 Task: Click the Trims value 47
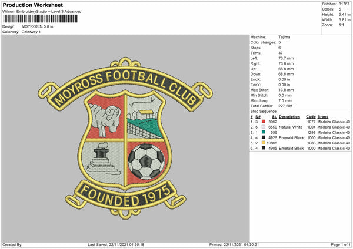[x=281, y=53]
